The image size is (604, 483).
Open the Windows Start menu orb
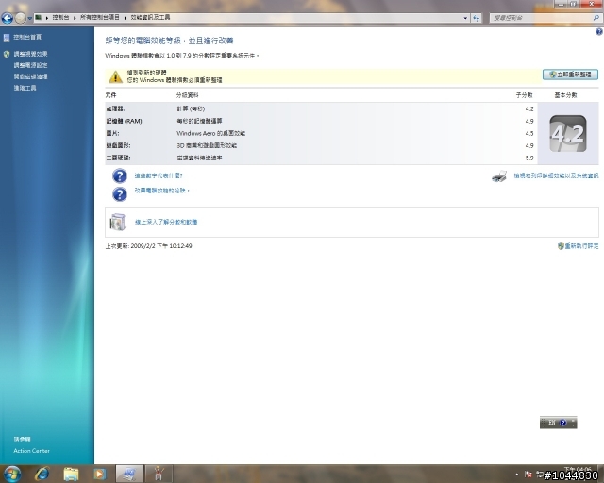pos(11,474)
